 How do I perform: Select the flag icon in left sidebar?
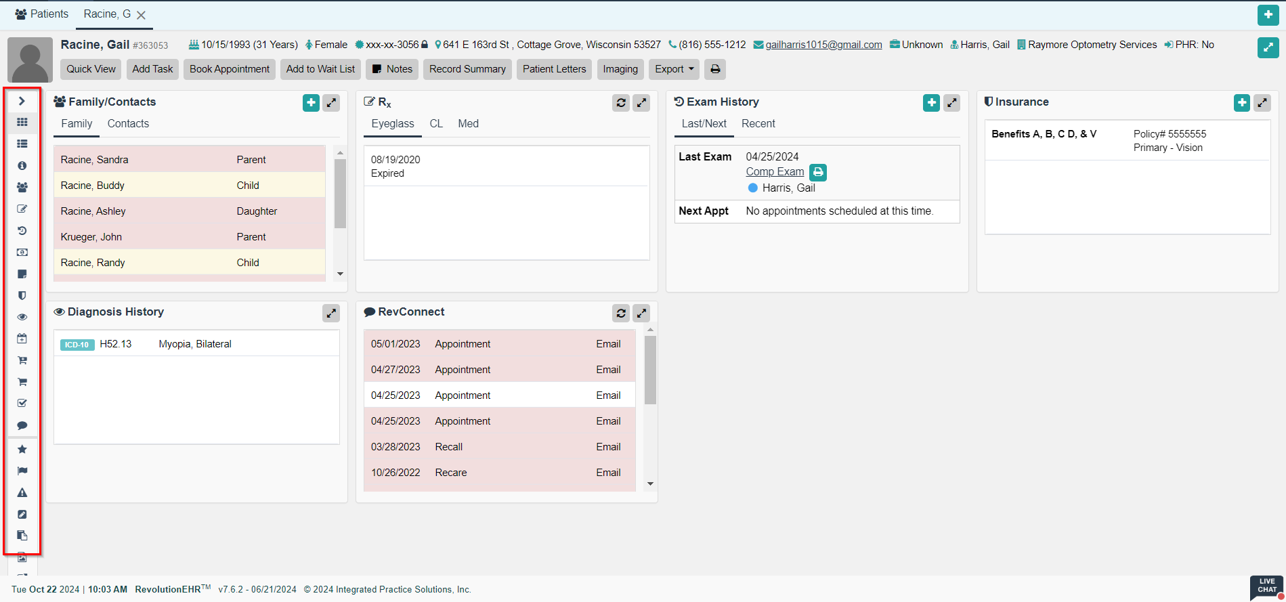(x=22, y=471)
